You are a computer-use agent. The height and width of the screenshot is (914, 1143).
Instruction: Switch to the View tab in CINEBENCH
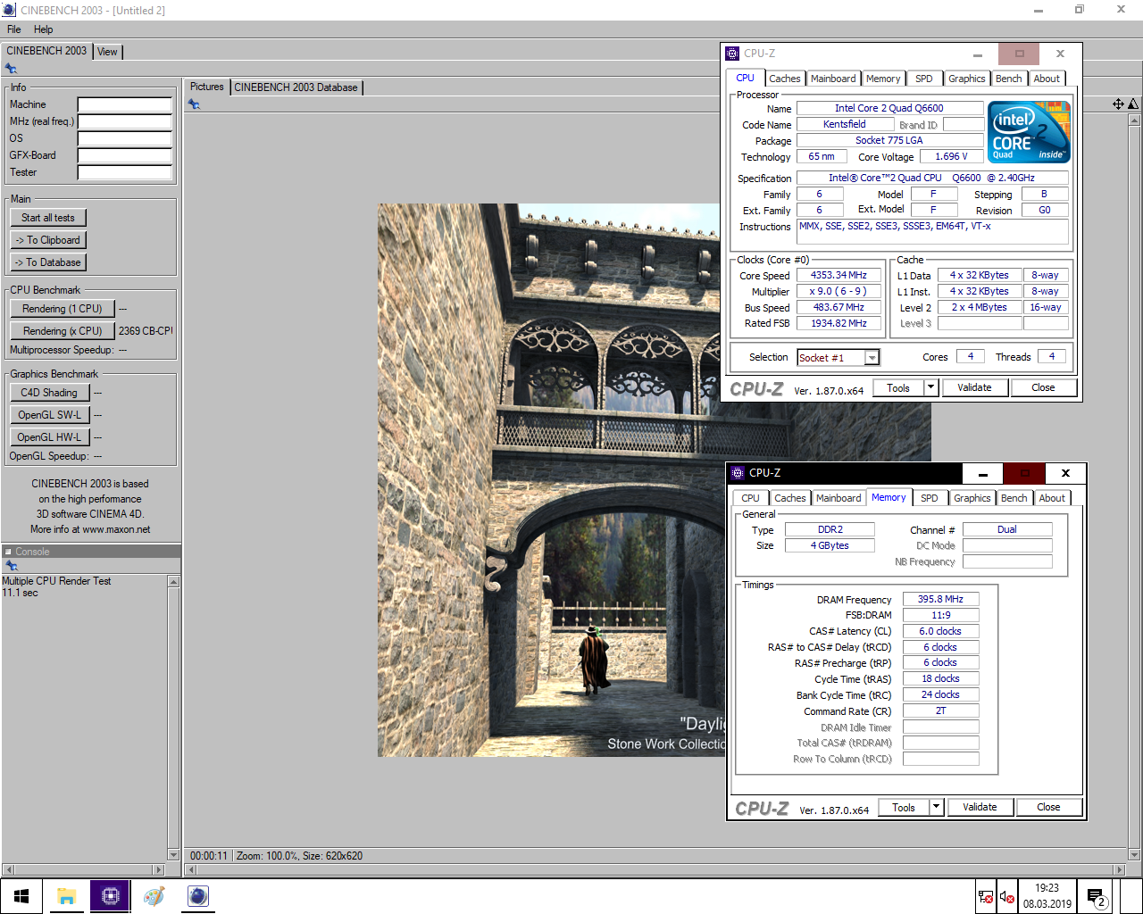point(107,52)
